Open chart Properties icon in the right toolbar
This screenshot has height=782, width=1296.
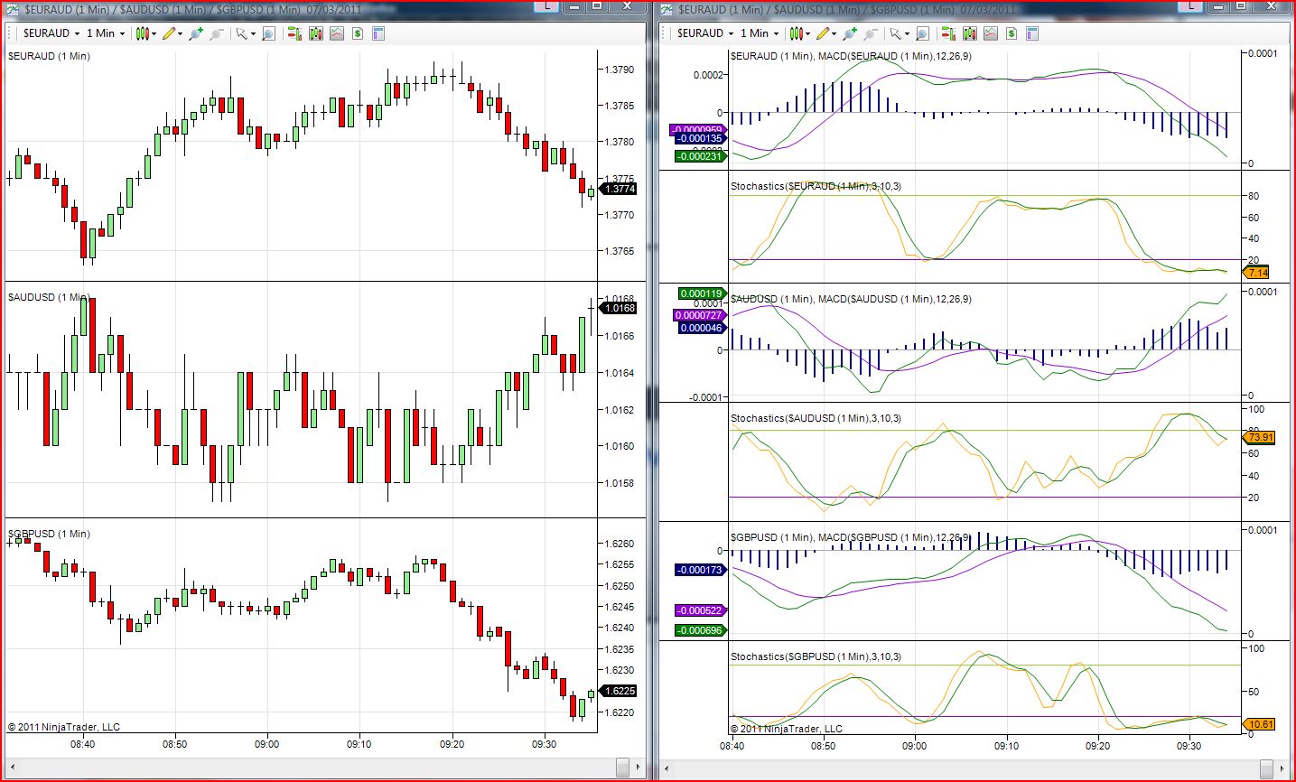[1032, 33]
